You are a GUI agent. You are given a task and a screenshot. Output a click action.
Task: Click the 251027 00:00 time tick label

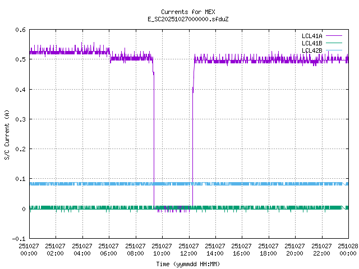coord(29,249)
